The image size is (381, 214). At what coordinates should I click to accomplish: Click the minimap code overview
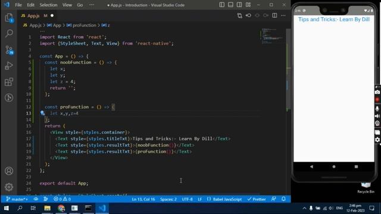(x=272, y=36)
